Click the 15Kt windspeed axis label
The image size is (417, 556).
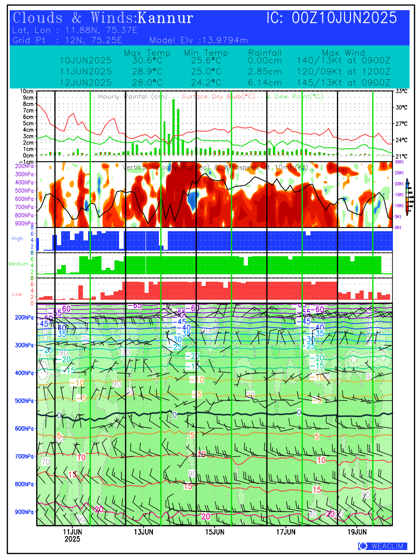click(398, 195)
